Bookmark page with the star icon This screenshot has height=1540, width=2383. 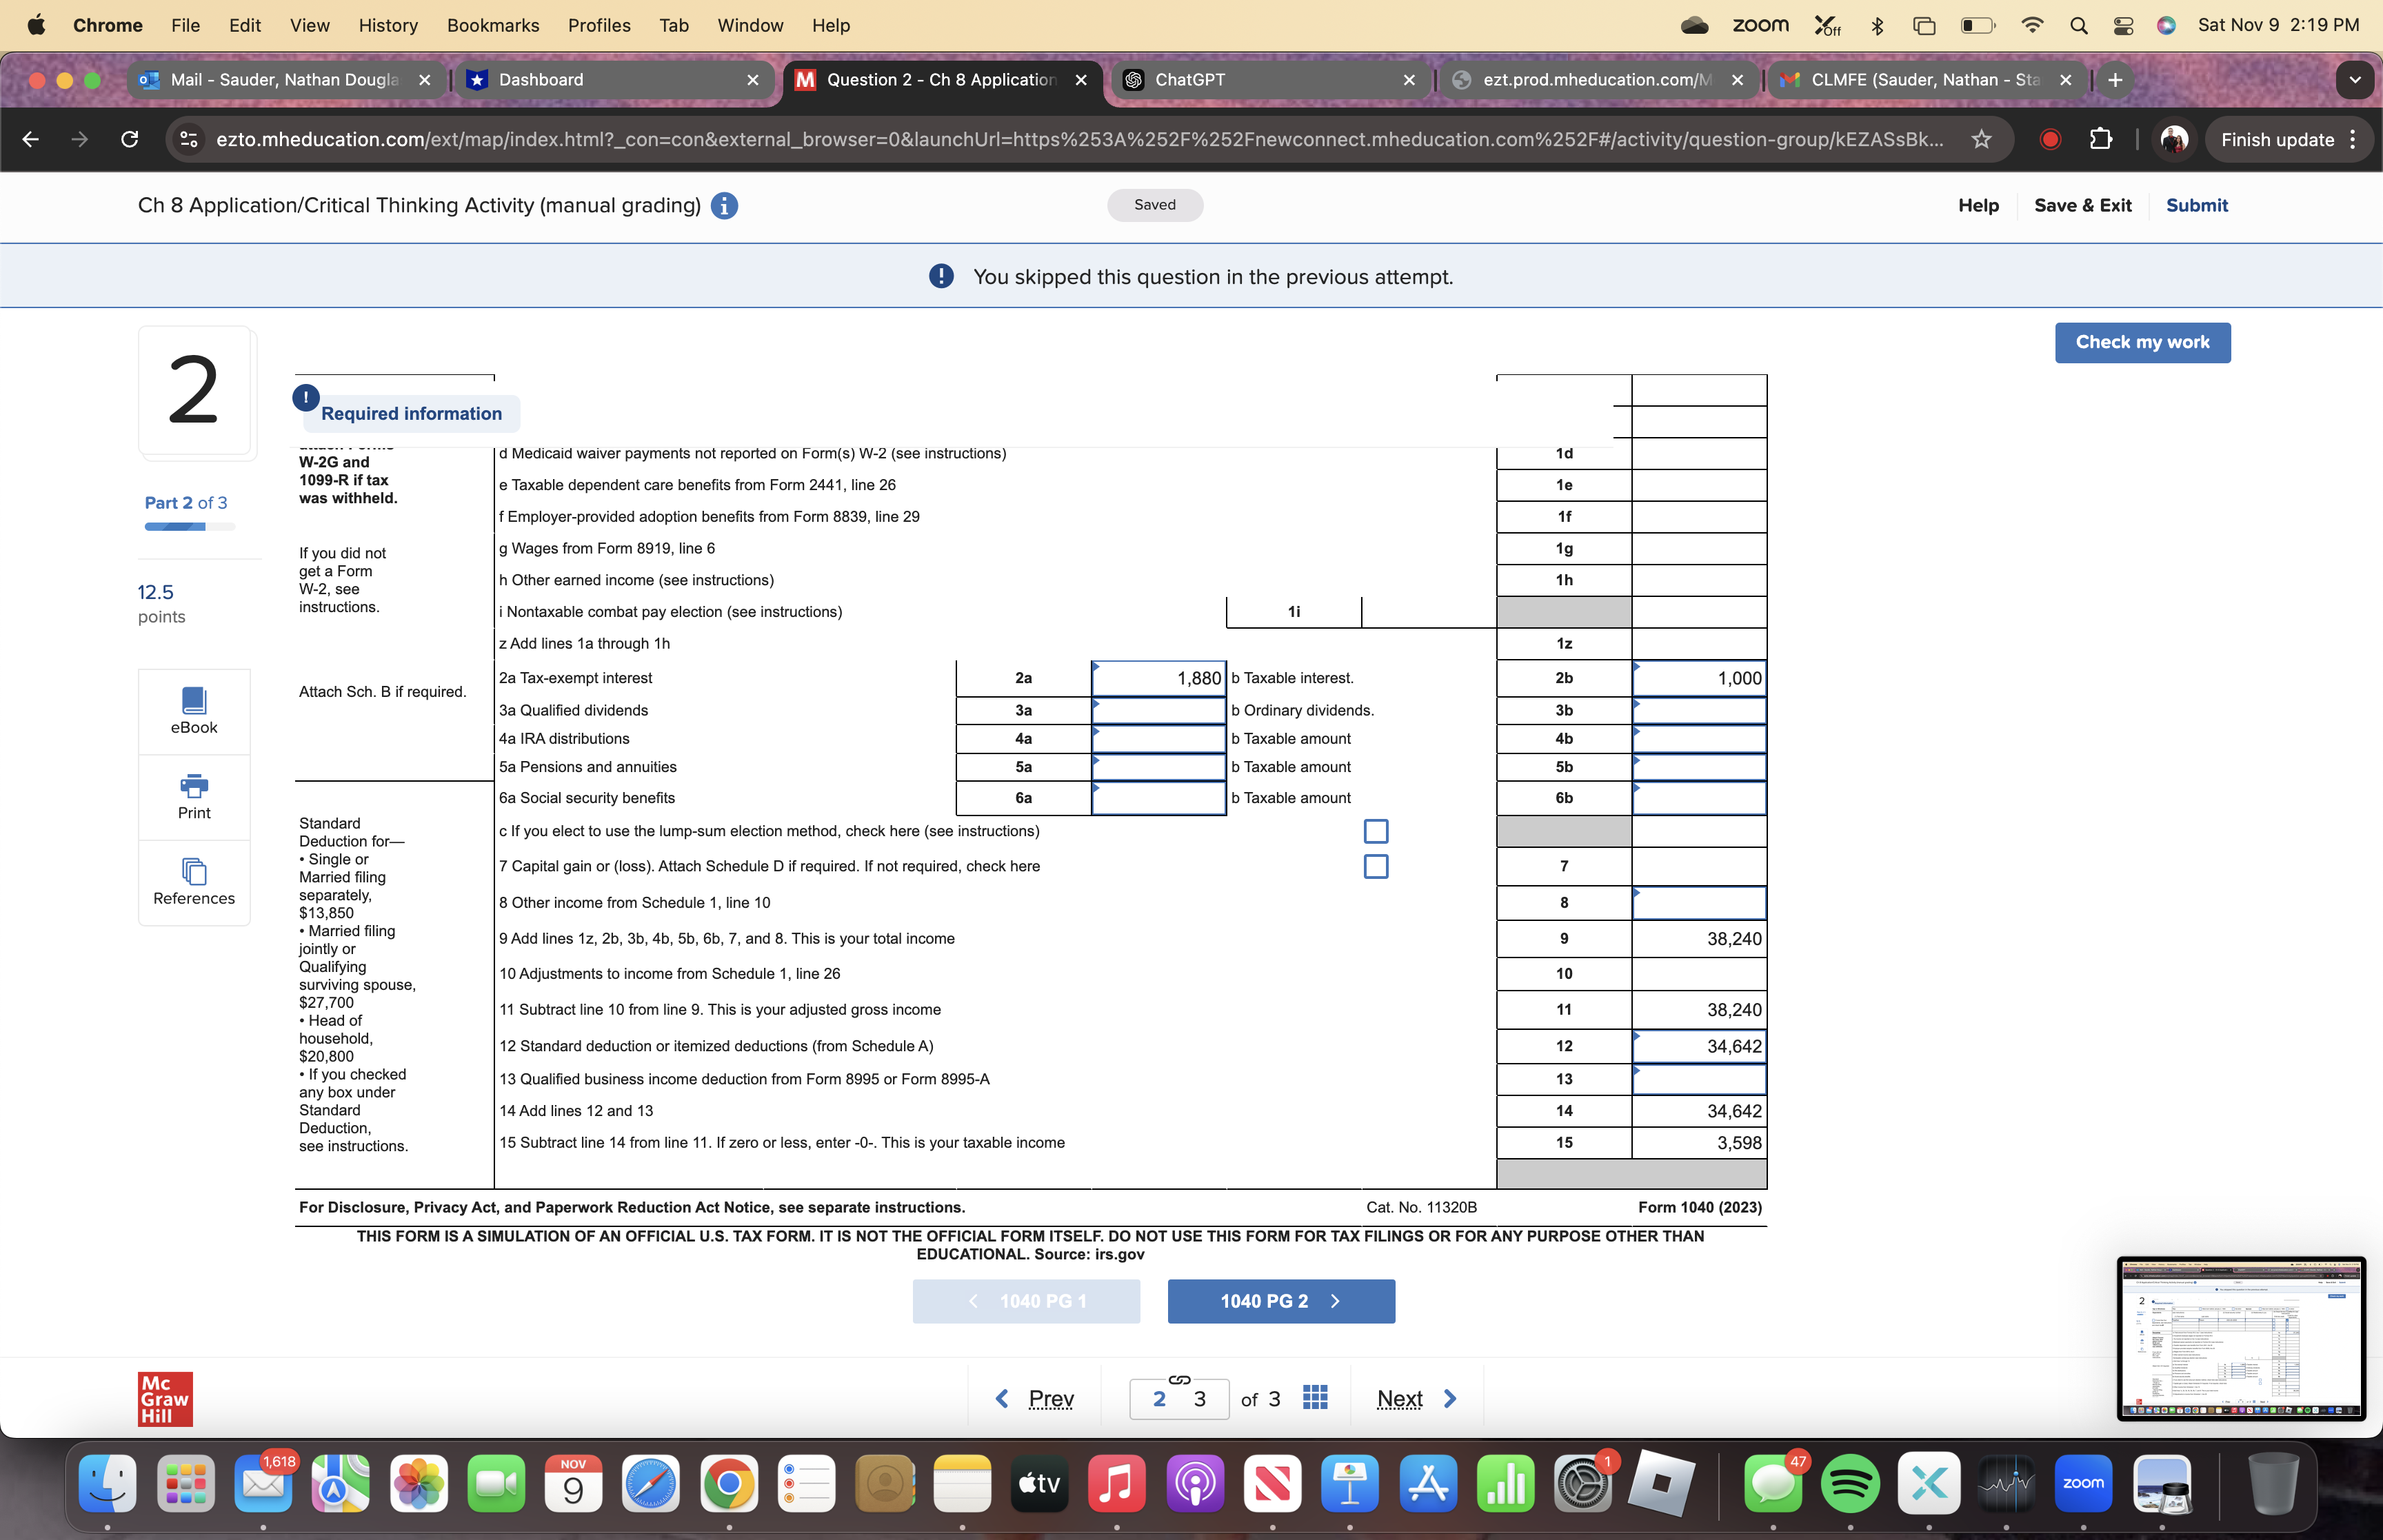[1981, 140]
